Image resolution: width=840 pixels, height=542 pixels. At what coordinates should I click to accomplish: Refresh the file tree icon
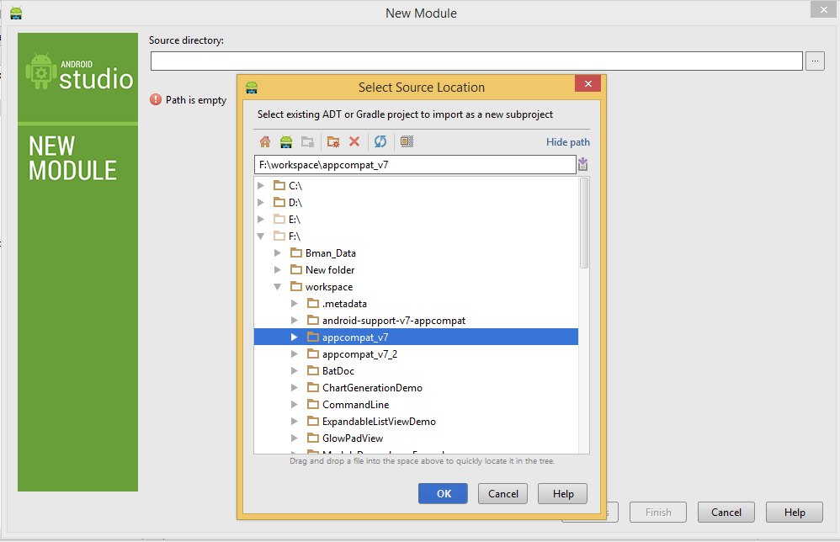coord(380,141)
